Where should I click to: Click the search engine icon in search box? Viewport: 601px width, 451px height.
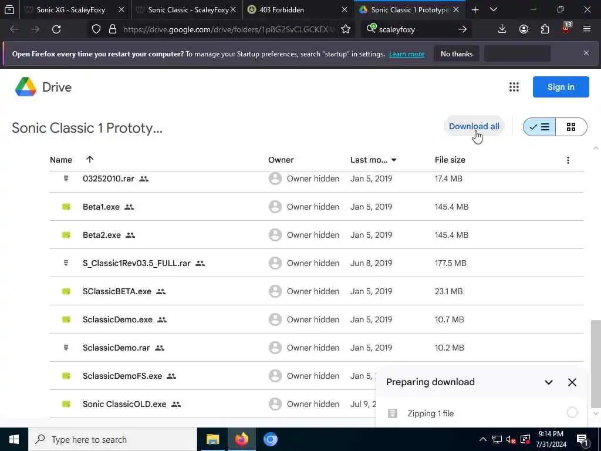click(x=371, y=29)
